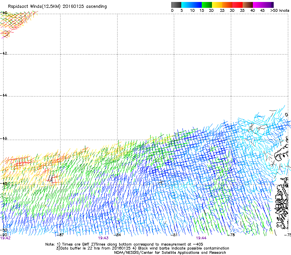
Task: Click the red 30-35 knots legend segment
Action: [238, 5]
